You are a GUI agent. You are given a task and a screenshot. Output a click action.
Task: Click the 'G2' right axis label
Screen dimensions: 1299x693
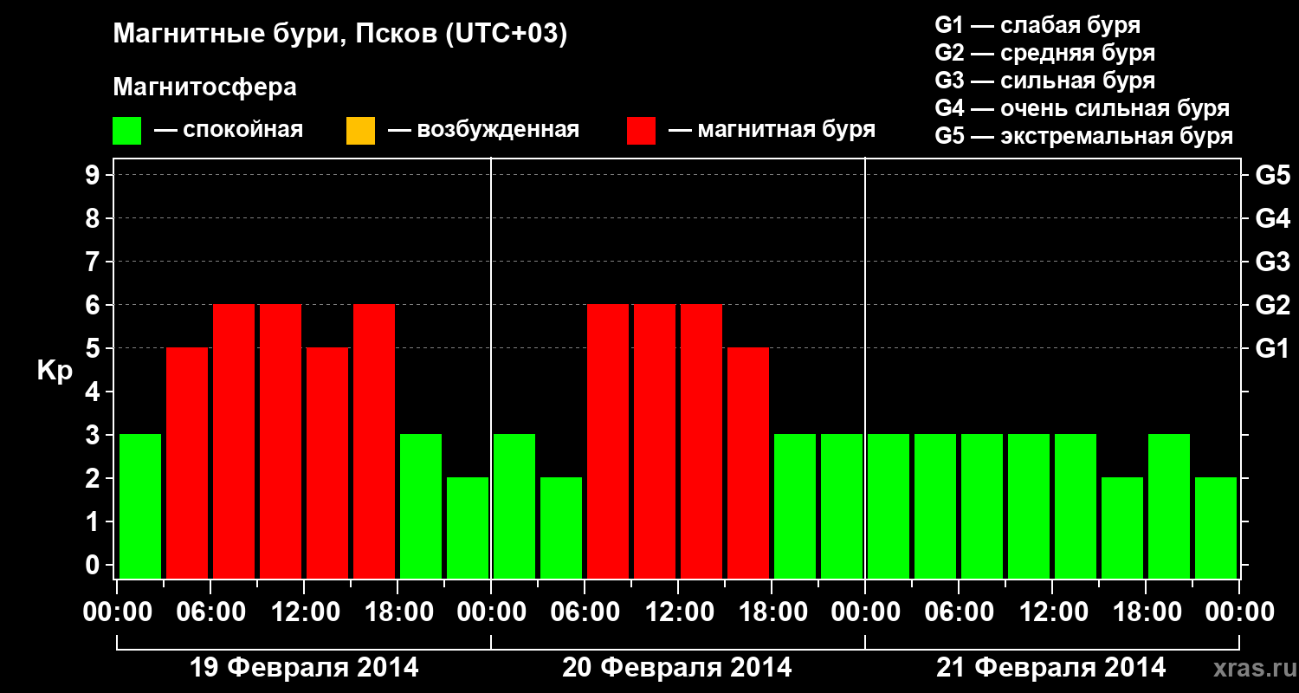pyautogui.click(x=1272, y=305)
